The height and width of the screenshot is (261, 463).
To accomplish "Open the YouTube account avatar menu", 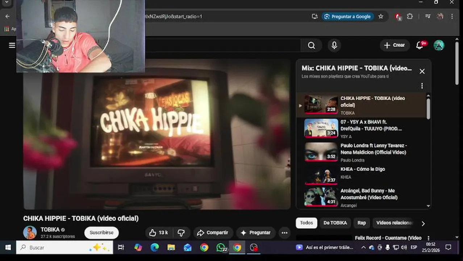I will pos(439,45).
